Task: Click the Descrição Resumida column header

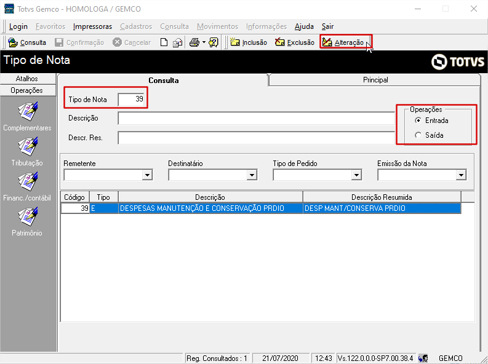Action: click(x=382, y=197)
